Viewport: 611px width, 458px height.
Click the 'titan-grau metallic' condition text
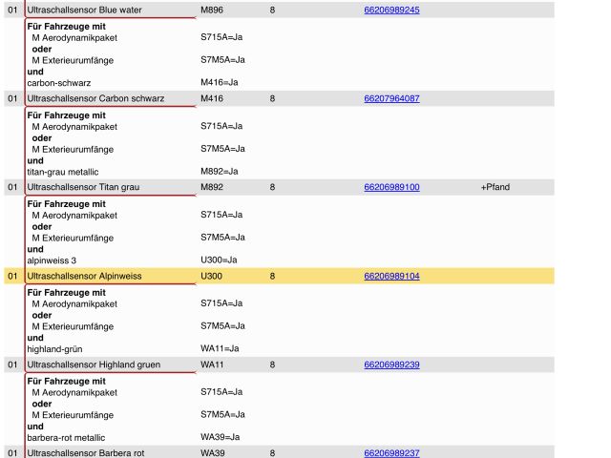pyautogui.click(x=63, y=172)
